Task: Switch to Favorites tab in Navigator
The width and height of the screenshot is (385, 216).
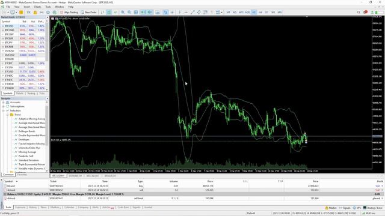Action: [22, 175]
